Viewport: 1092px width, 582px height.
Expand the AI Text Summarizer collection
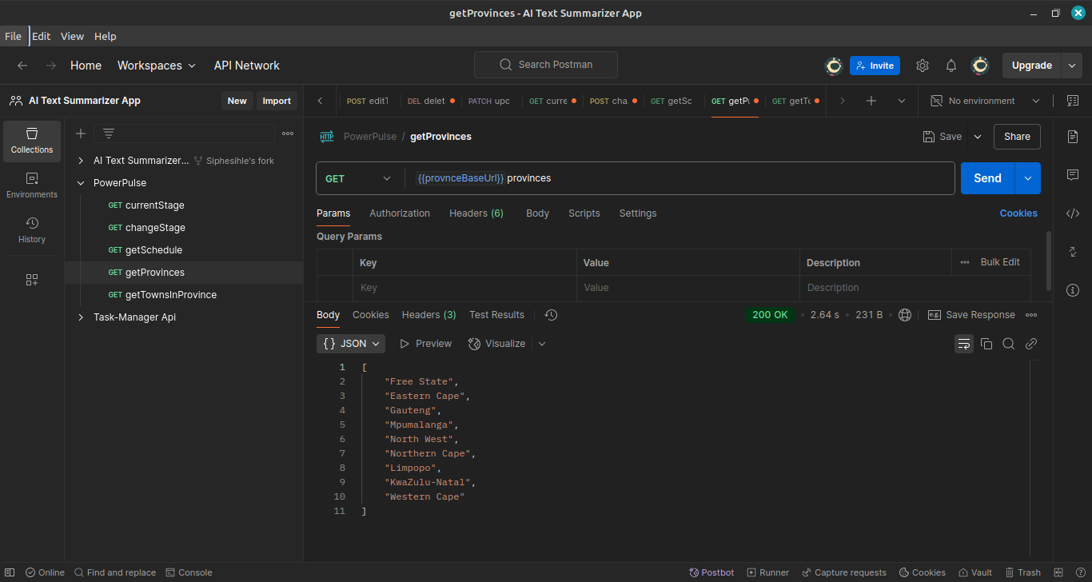(x=81, y=161)
